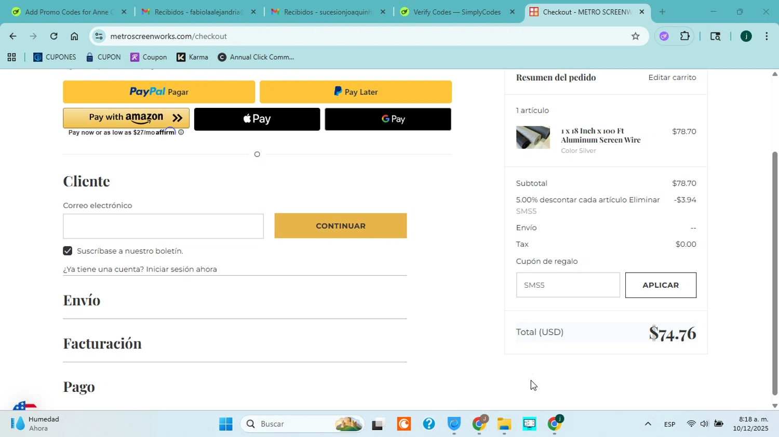Screen dimensions: 779x437
Task: Go back to the previous page
Action: click(12, 36)
